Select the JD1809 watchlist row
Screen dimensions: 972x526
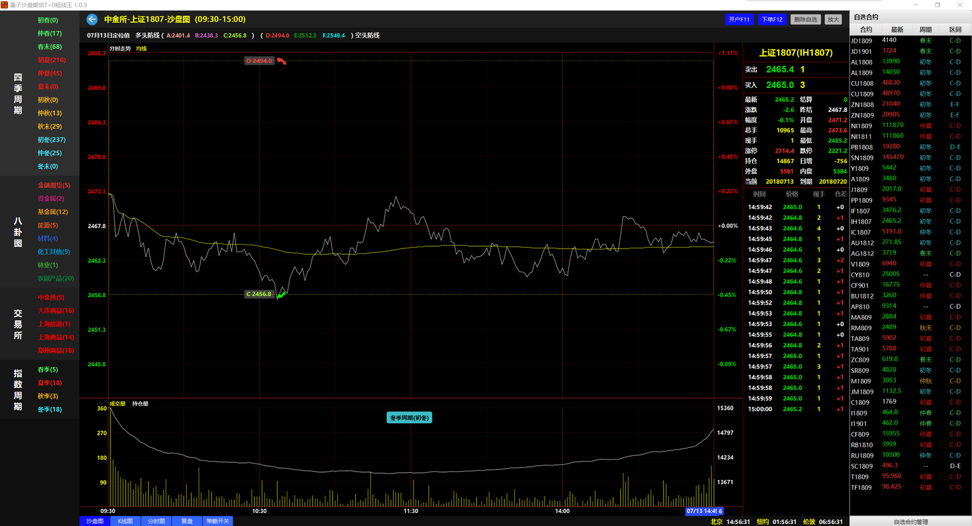910,40
